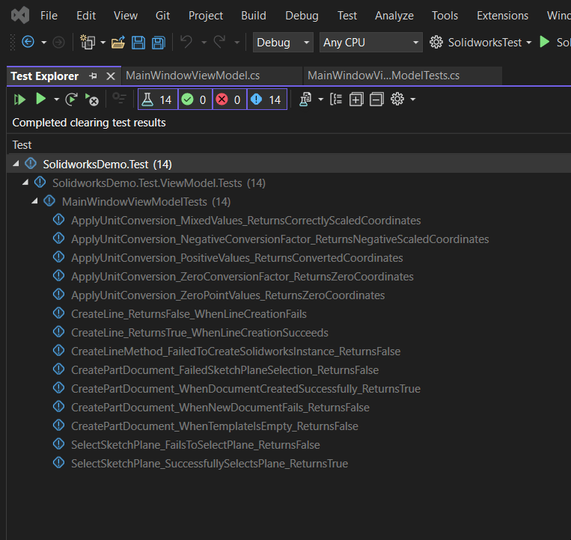
Task: Start debugging with the green Start arrow
Action: [x=544, y=42]
